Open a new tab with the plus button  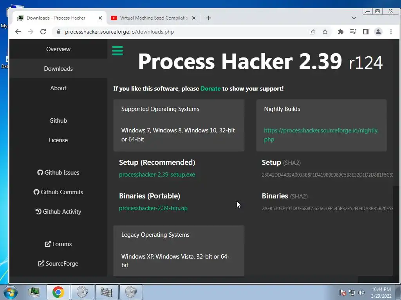[x=209, y=18]
